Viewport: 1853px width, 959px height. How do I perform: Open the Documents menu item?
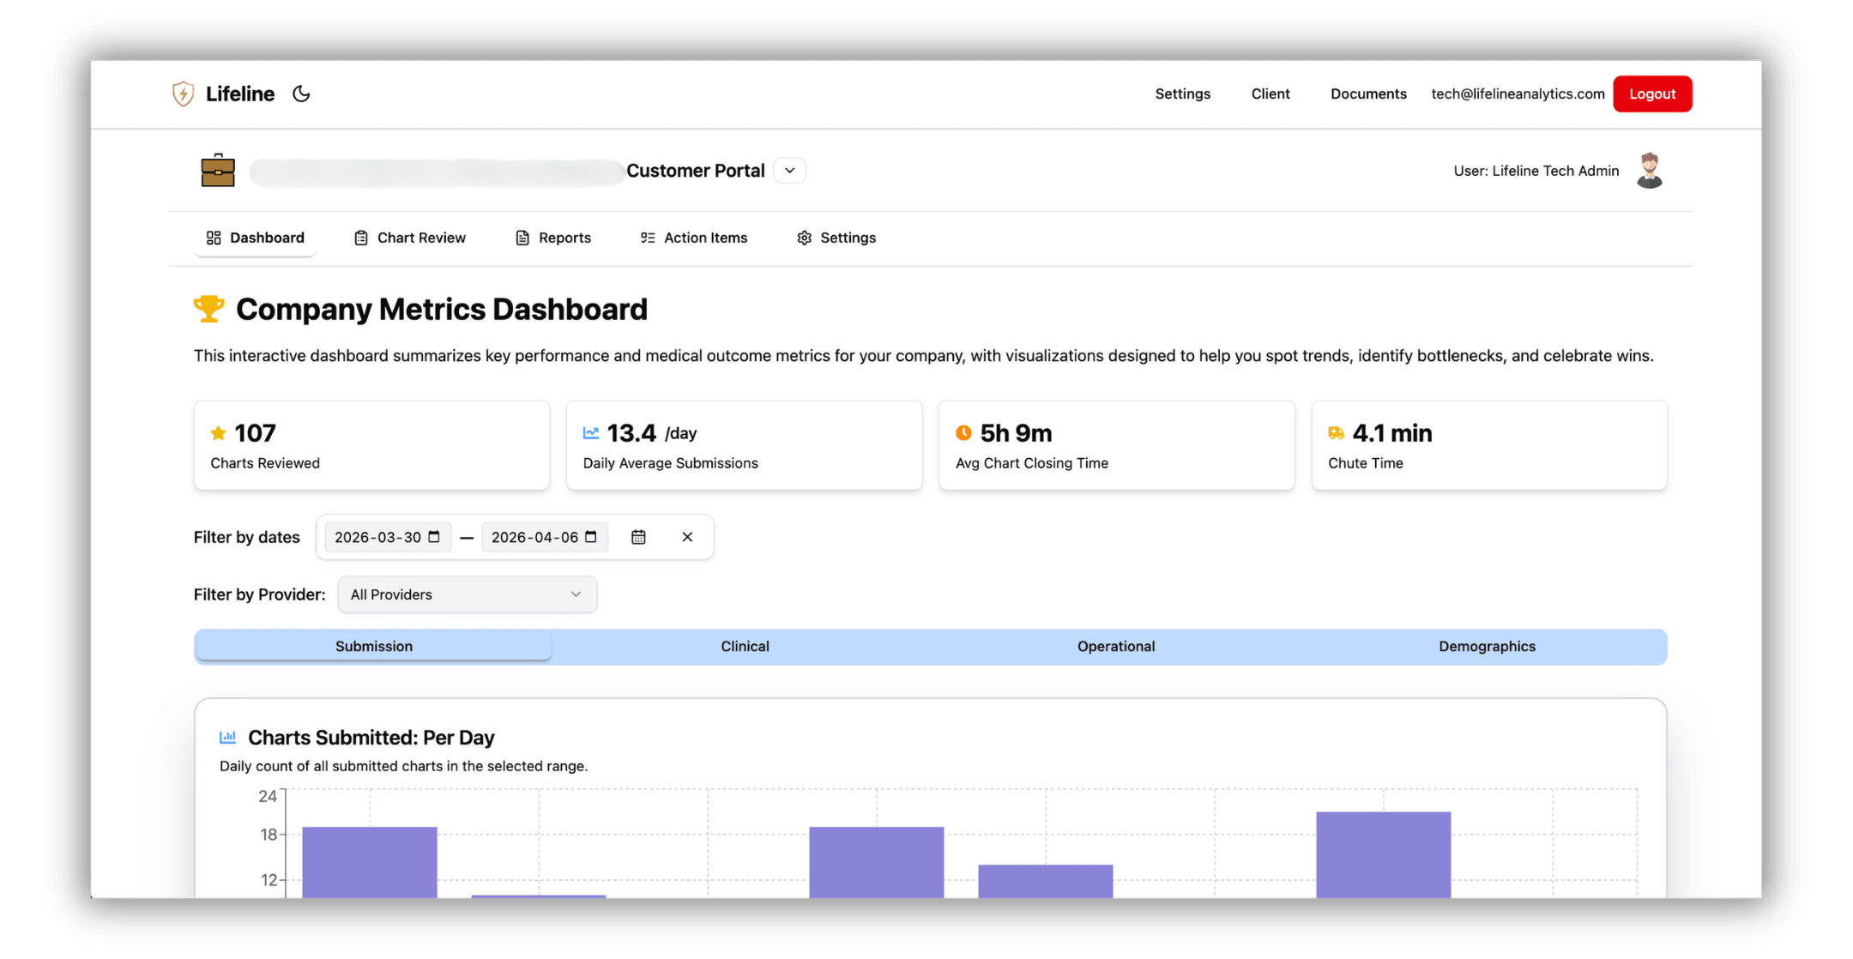tap(1367, 93)
